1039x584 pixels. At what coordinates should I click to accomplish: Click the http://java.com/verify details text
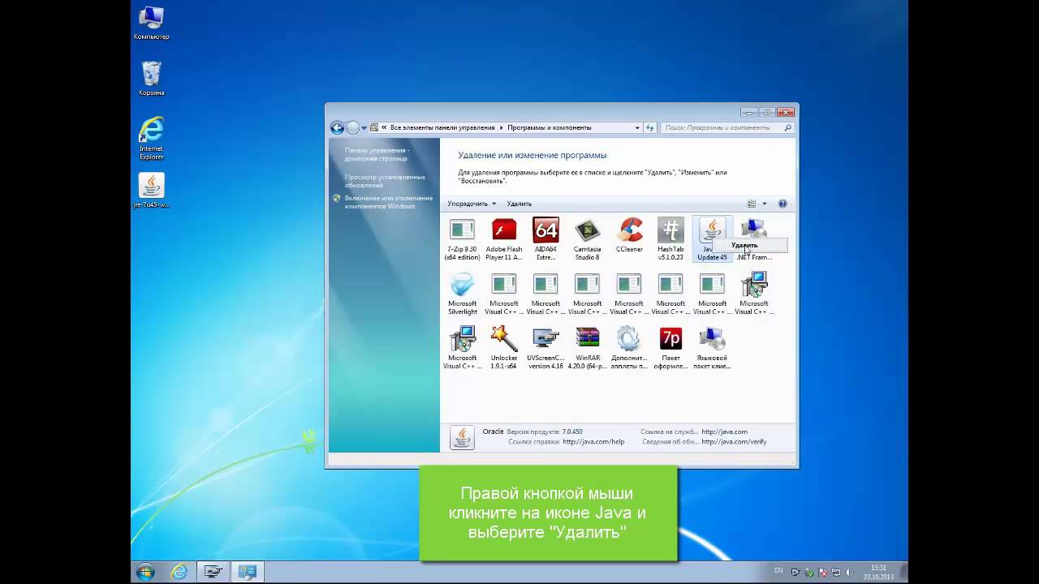[734, 442]
